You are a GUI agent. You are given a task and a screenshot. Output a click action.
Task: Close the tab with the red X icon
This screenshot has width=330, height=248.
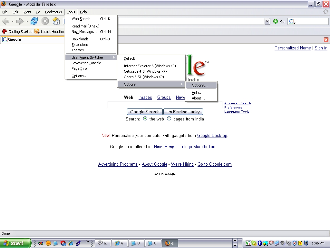pyautogui.click(x=326, y=40)
